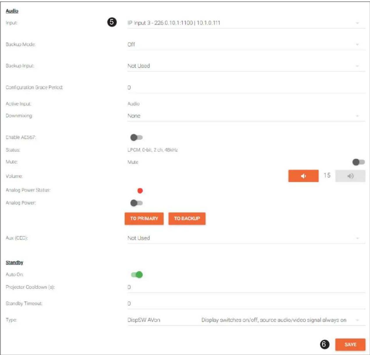The height and width of the screenshot is (355, 370).
Task: Open the Aux (CEC) dropdown
Action: point(246,238)
